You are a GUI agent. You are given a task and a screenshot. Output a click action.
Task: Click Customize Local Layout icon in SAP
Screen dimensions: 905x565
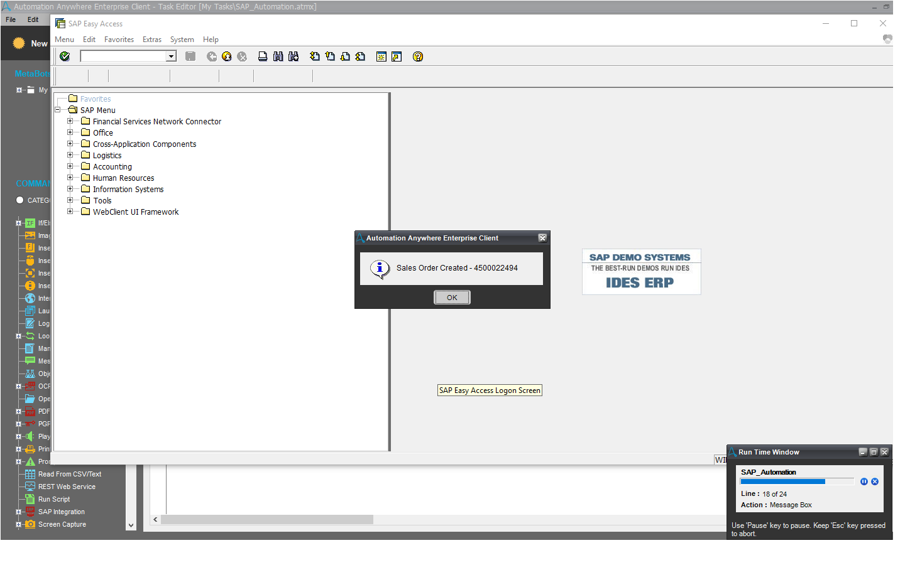pyautogui.click(x=887, y=39)
